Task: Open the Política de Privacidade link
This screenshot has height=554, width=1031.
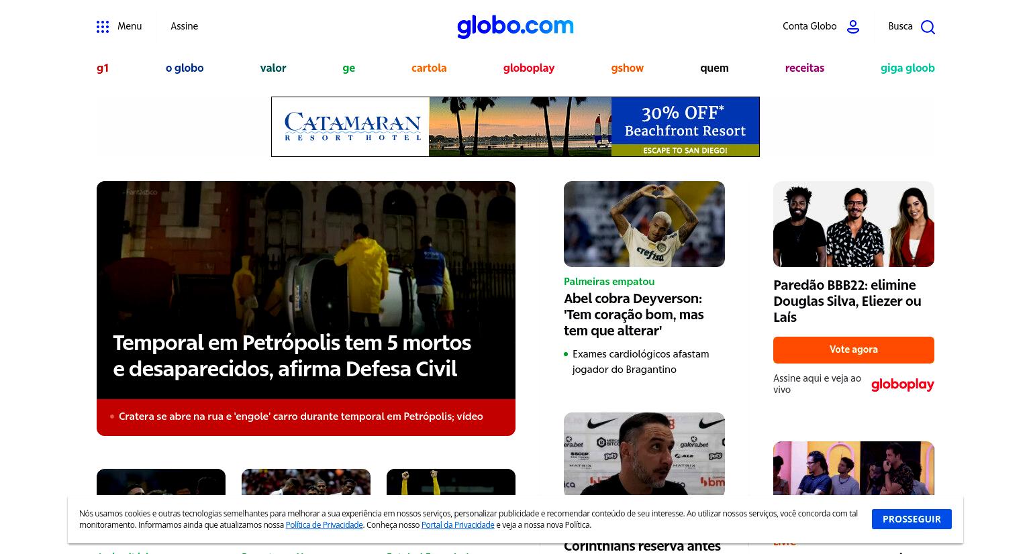Action: 324,525
